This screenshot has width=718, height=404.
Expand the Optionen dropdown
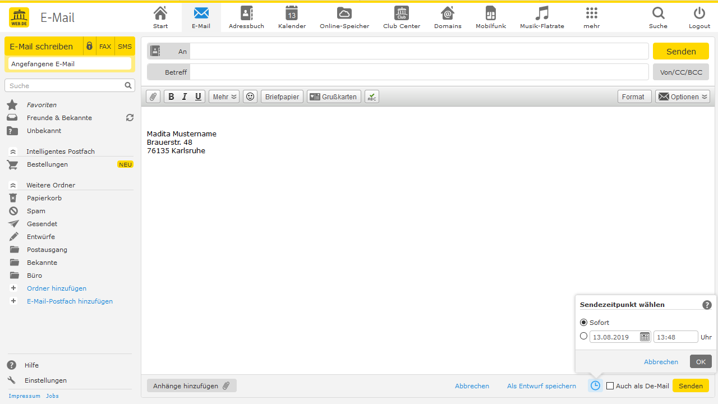click(x=682, y=96)
